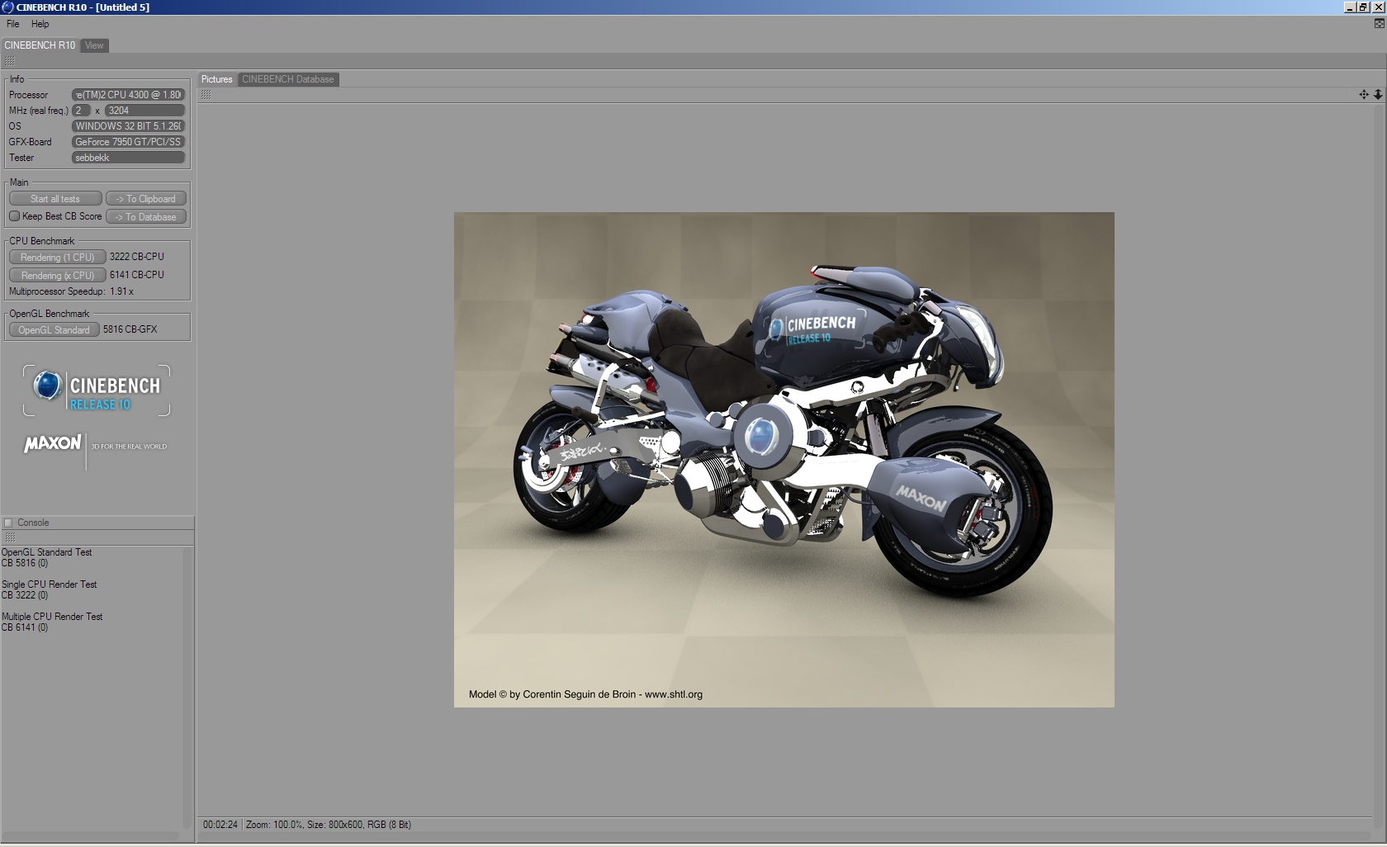1387x847 pixels.
Task: Click the CINEBENCH Release 10 logo in sidebar
Action: click(97, 390)
